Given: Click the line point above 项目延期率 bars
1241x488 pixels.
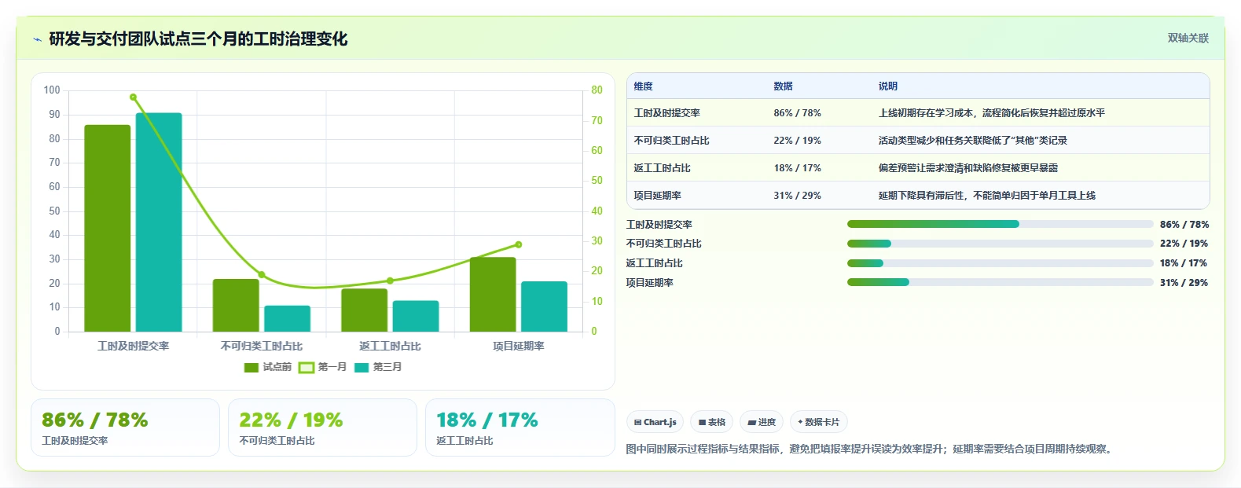Looking at the screenshot, I should (x=519, y=244).
